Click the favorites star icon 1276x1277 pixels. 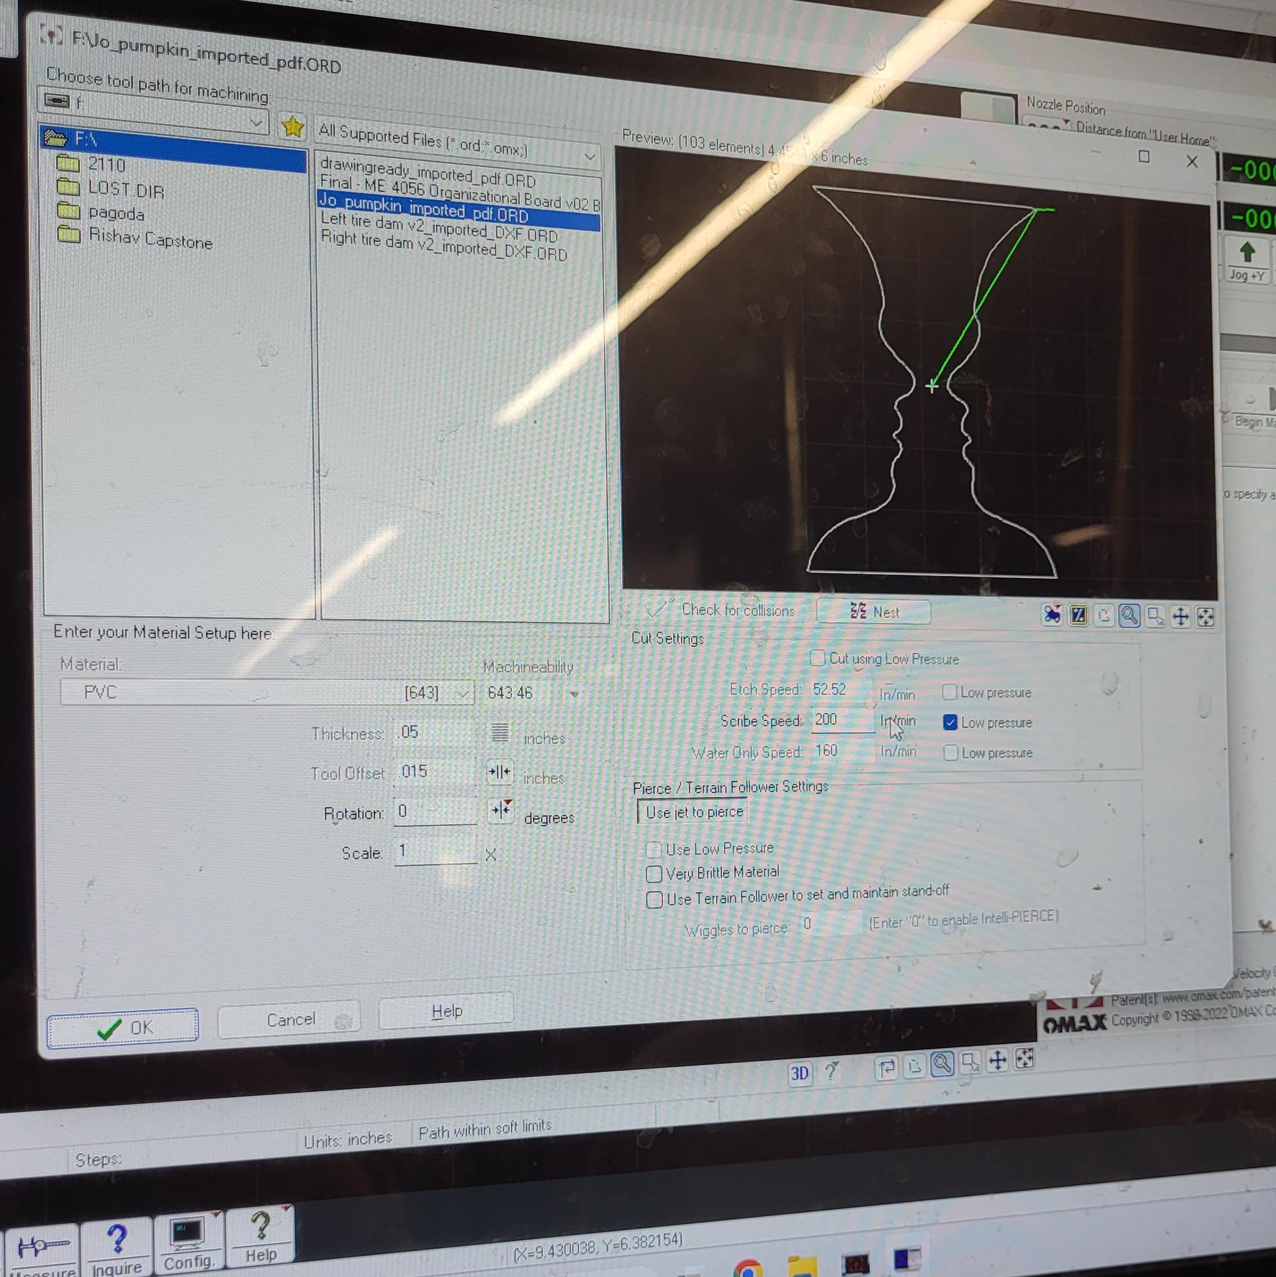[292, 126]
